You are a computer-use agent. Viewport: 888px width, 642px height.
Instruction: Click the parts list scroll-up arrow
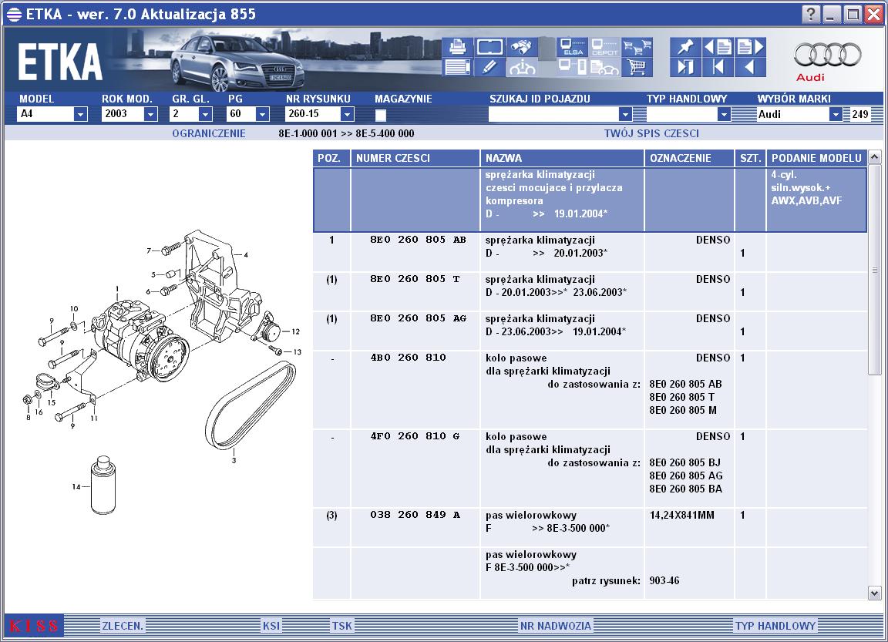[874, 156]
